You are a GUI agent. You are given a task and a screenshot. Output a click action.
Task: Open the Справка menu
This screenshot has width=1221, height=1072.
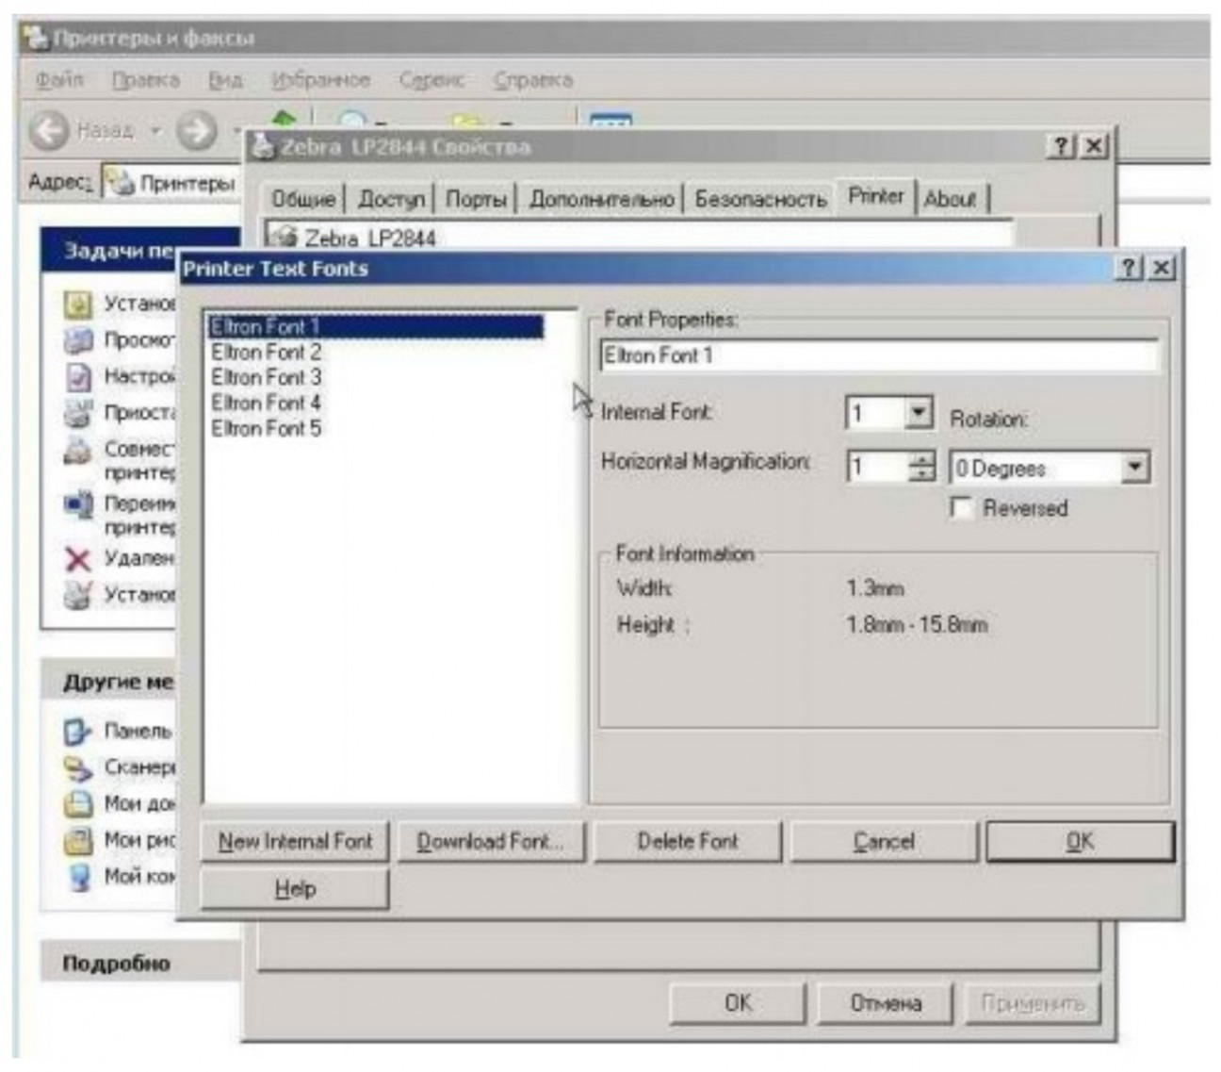click(x=532, y=80)
